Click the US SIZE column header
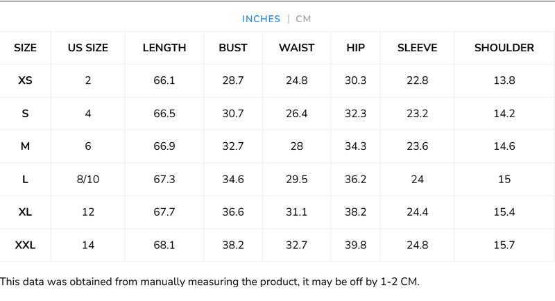555x301 pixels. (x=88, y=48)
